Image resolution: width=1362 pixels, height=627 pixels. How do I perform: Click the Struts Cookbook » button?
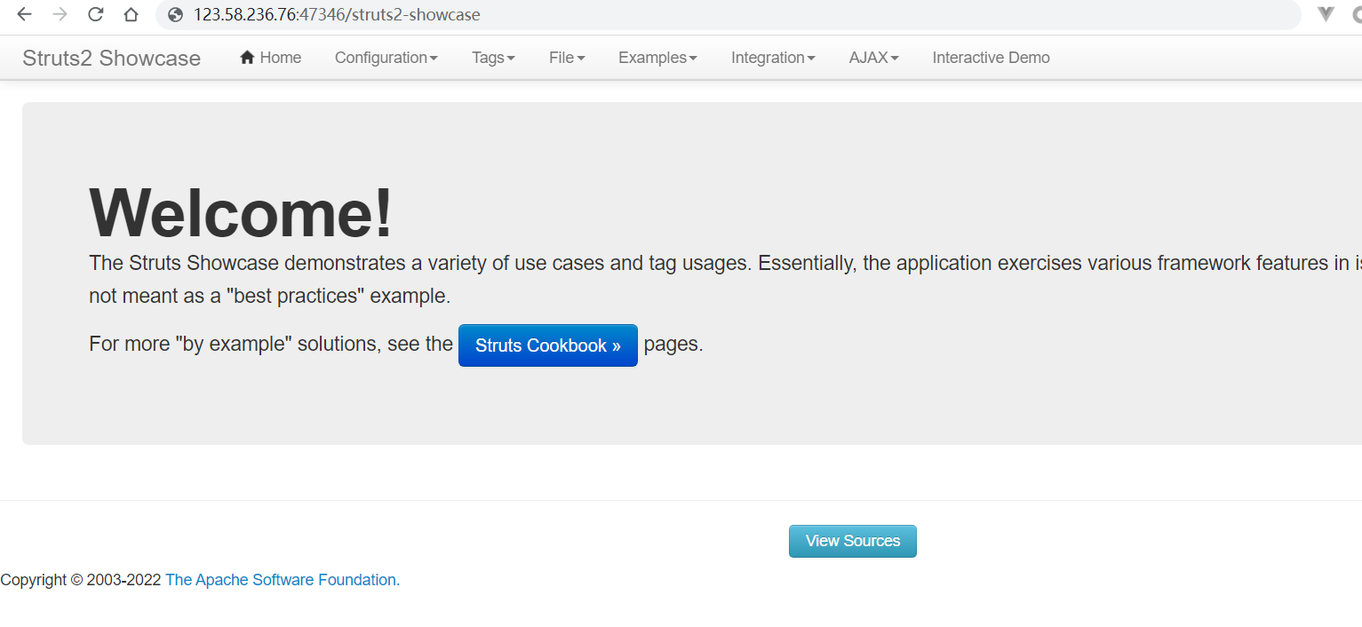tap(548, 345)
